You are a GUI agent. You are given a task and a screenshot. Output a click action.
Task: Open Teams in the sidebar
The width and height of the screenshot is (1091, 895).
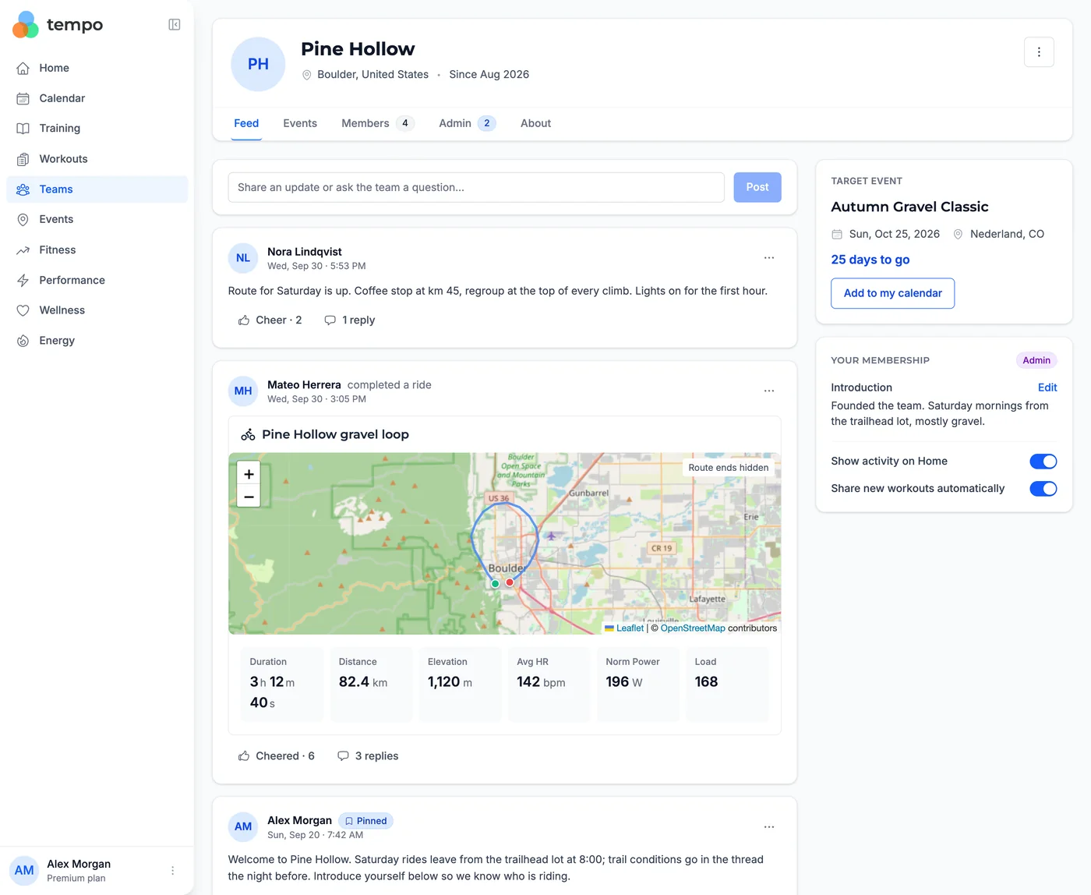(97, 189)
